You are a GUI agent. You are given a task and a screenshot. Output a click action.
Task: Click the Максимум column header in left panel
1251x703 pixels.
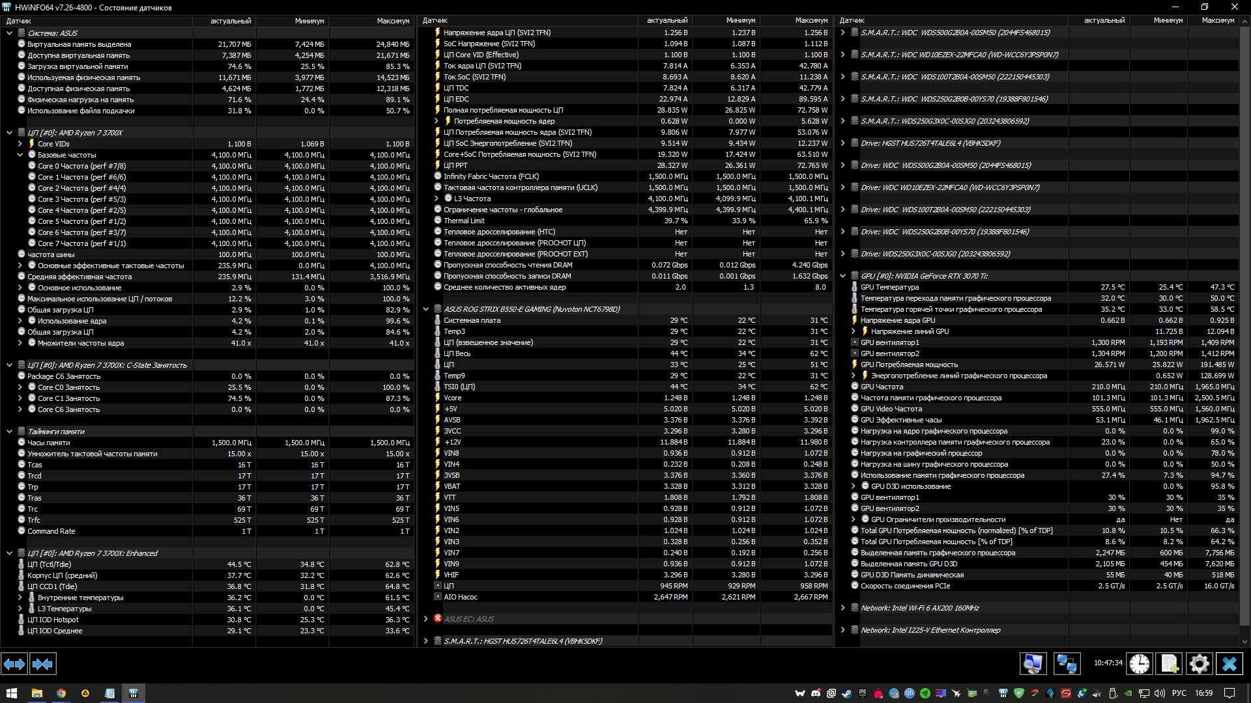point(392,21)
